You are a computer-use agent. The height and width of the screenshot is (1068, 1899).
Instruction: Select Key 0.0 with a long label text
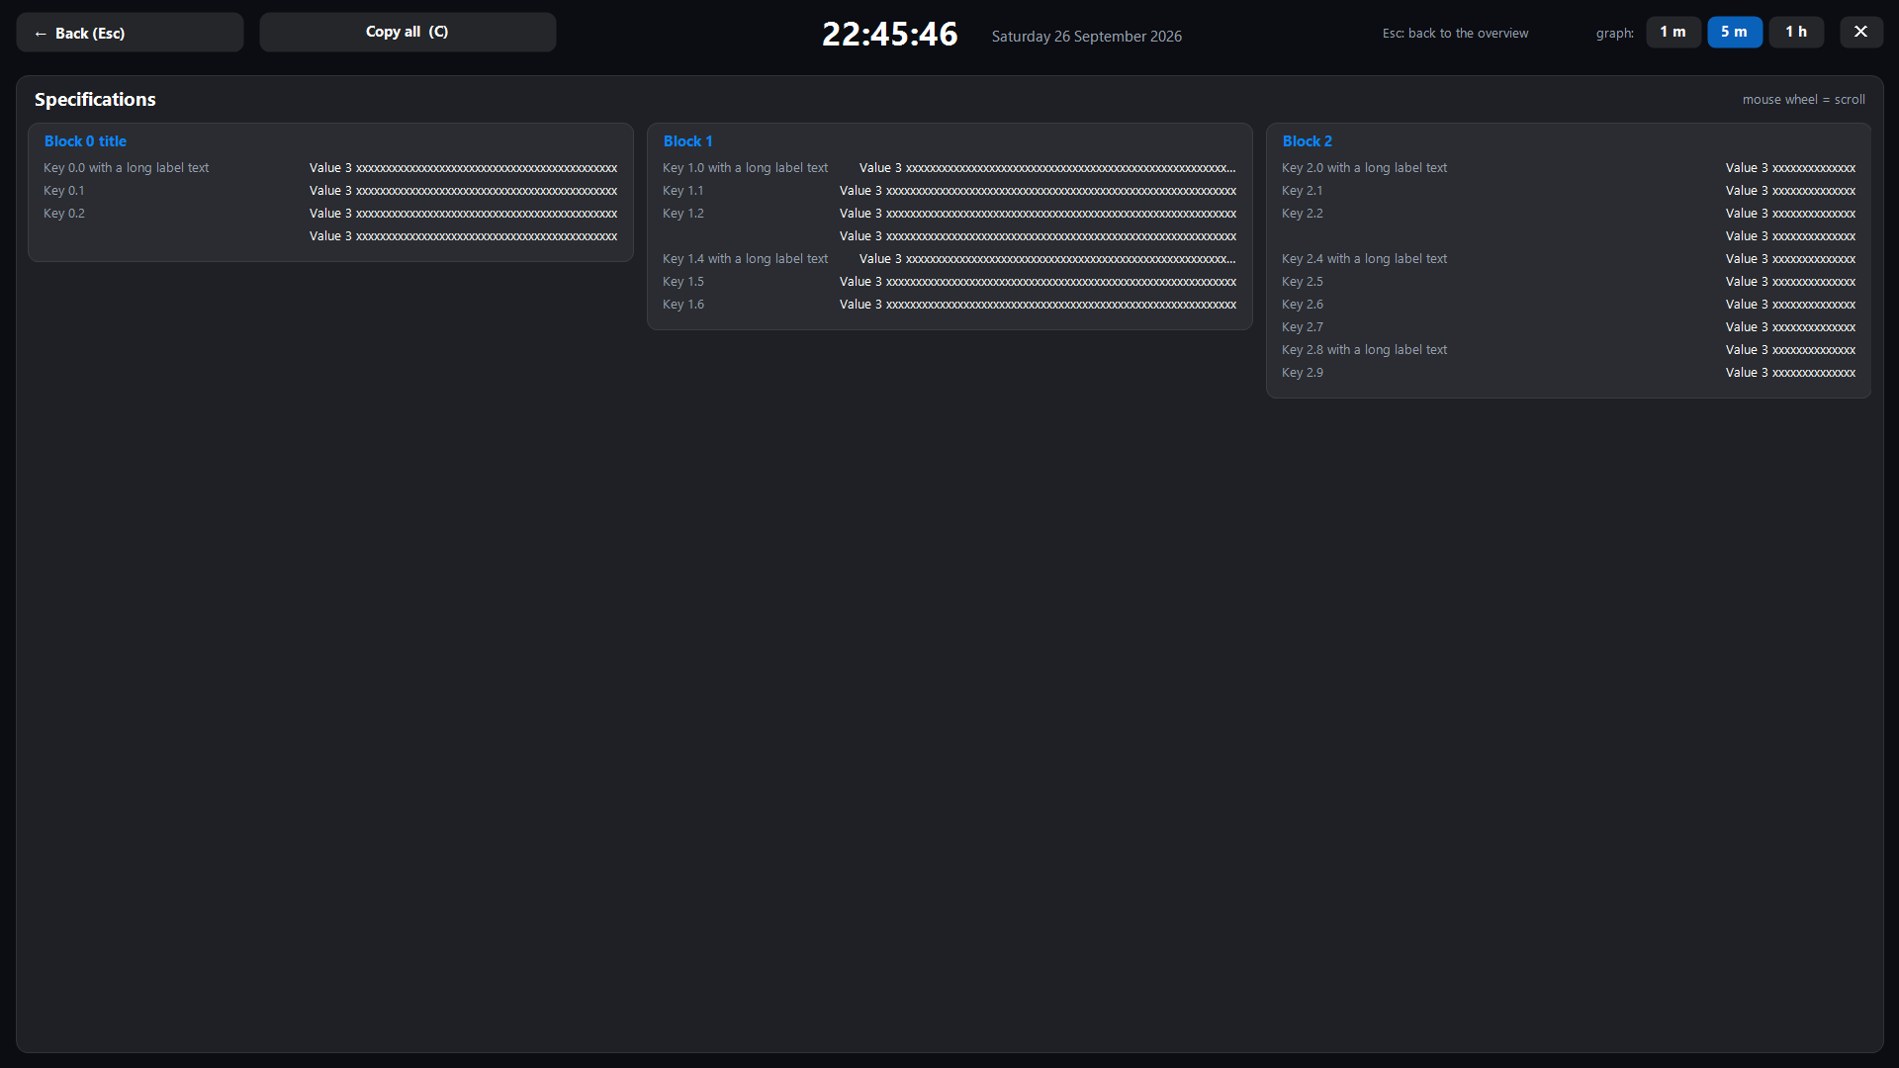[127, 168]
